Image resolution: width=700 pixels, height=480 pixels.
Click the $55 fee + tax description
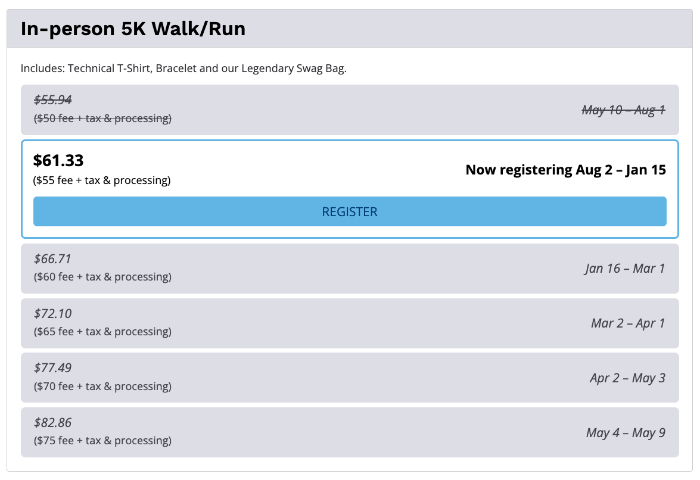coord(102,180)
